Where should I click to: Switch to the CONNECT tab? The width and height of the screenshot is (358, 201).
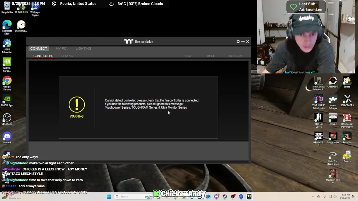pos(39,48)
